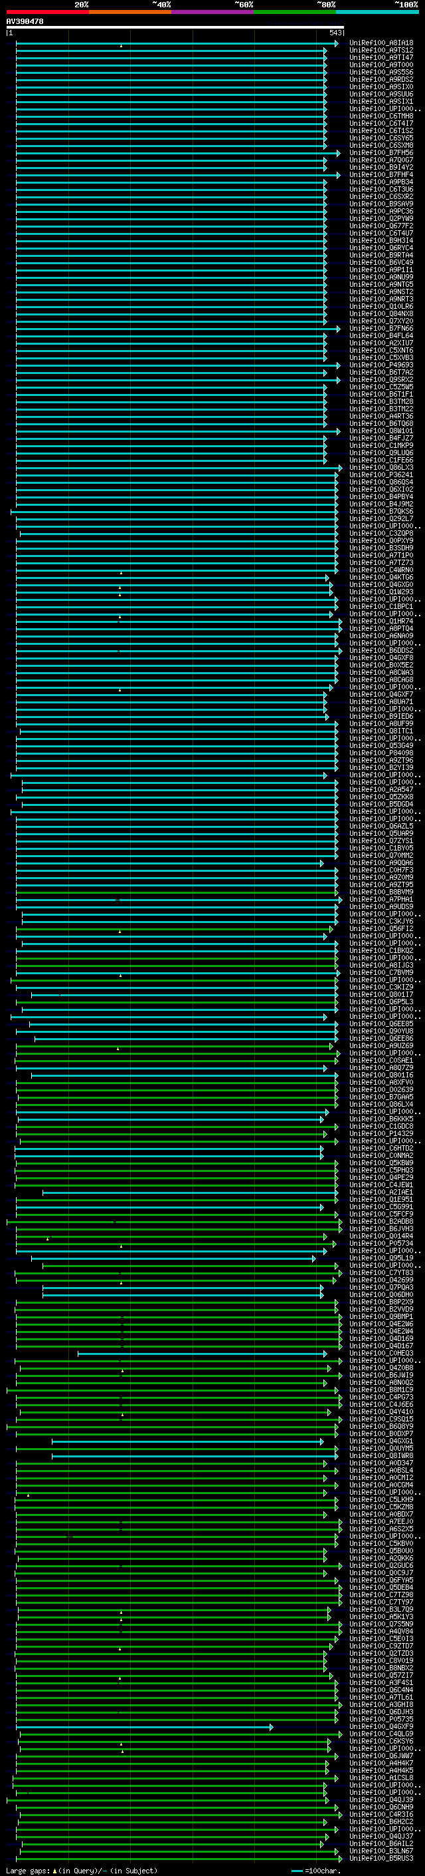
Task: Select hit label UniRef100_B7QKS6
Action: point(381,511)
